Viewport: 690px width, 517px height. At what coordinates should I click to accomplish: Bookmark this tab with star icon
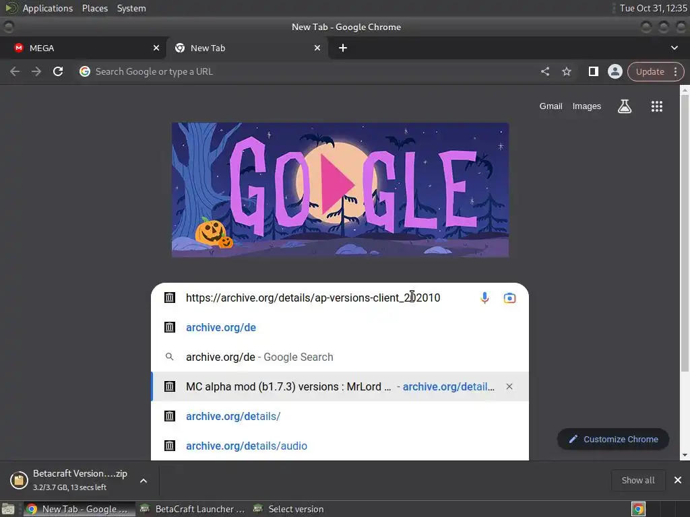pos(567,71)
